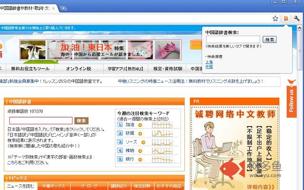This screenshot has width=304, height=190.
Task: Open 中国 from search history
Action: click(x=209, y=66)
